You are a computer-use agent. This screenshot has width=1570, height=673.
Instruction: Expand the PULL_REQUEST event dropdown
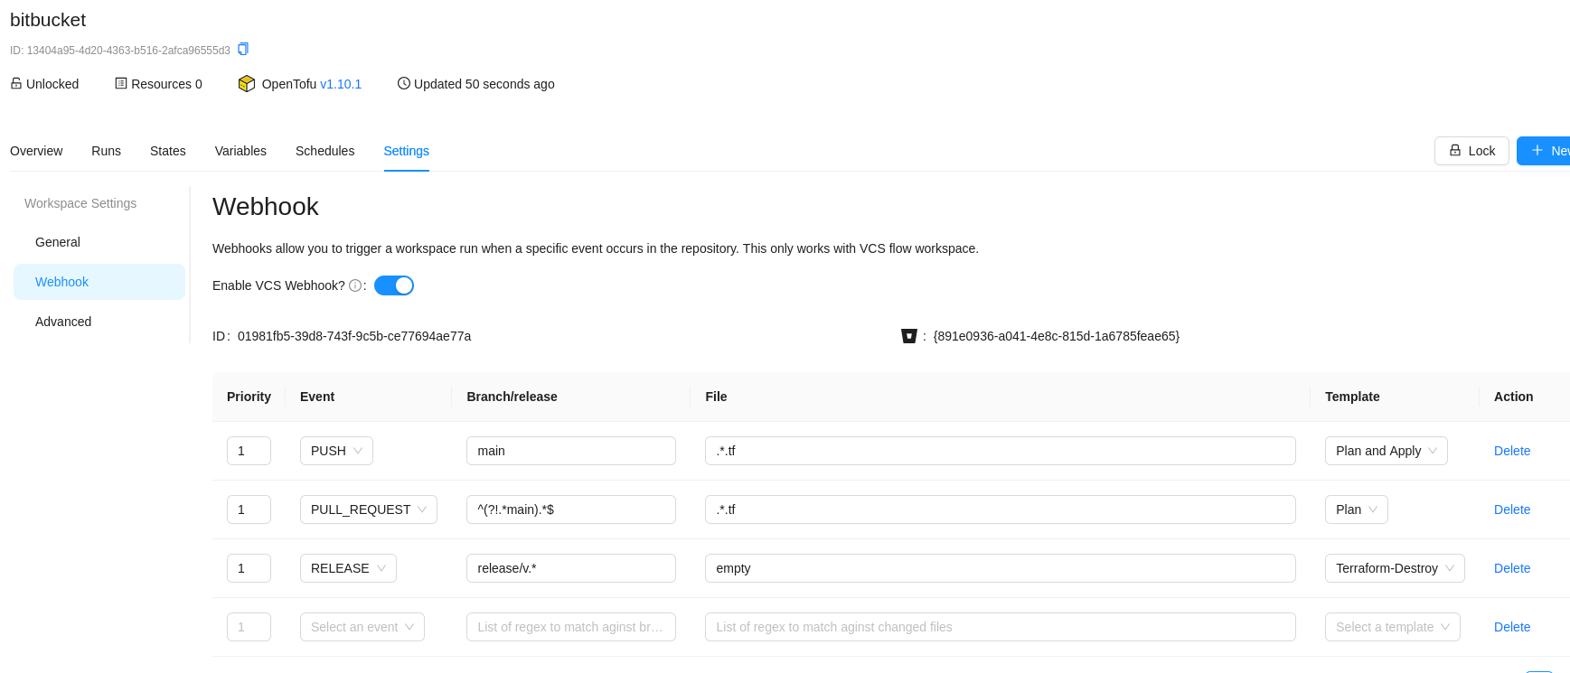point(368,509)
